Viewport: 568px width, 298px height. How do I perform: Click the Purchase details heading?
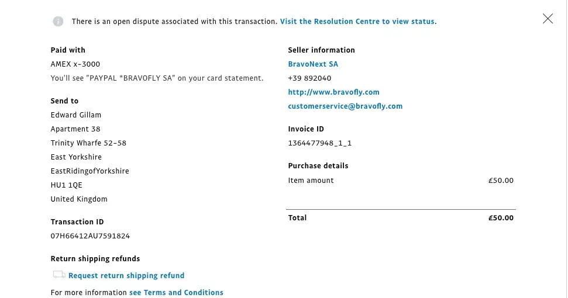(318, 166)
